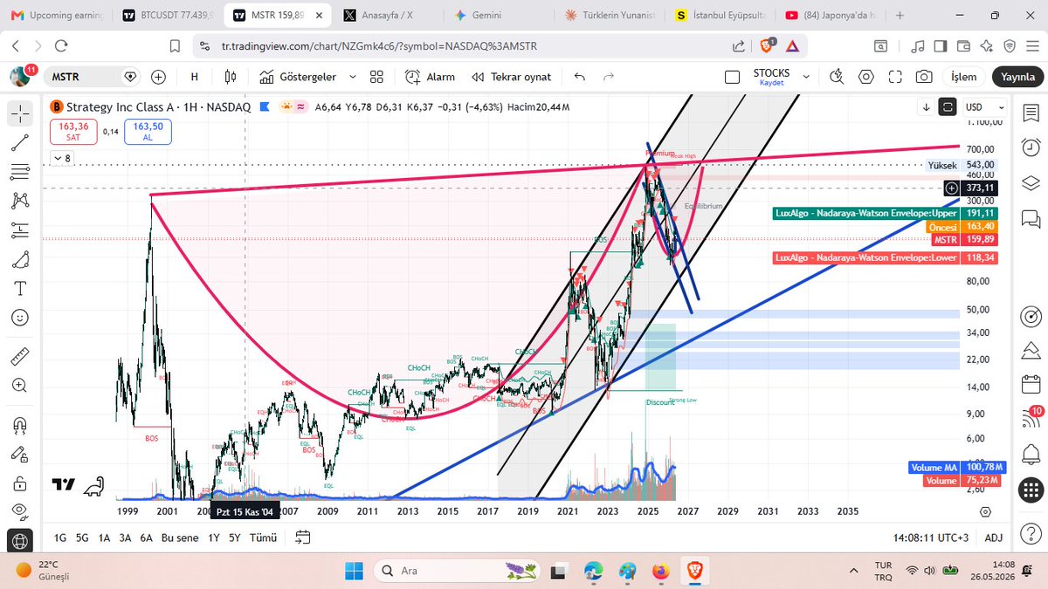
Task: Open the Göstergeler indicators dialog
Action: (x=298, y=77)
